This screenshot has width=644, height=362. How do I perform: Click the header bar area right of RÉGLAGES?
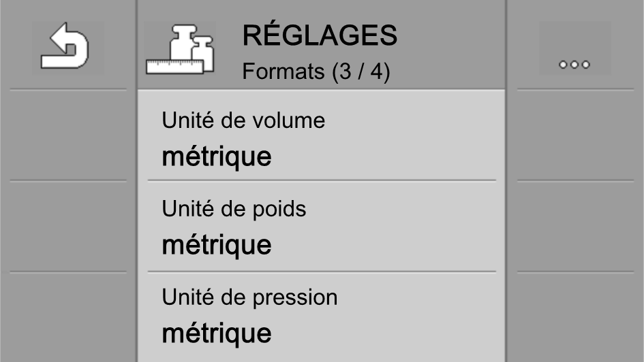point(451,44)
